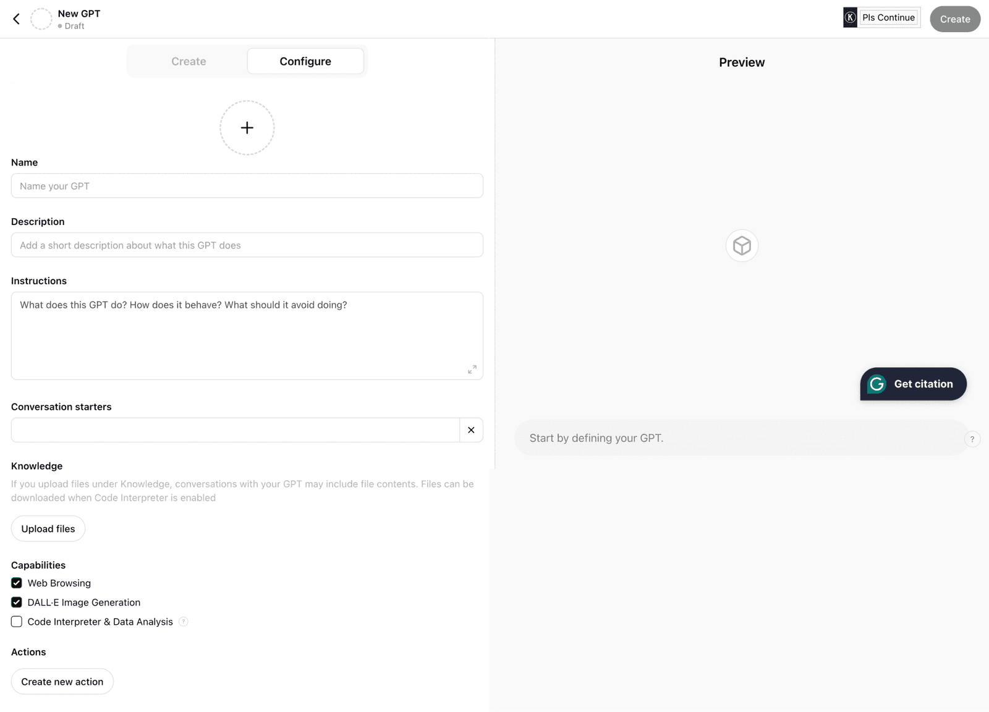
Task: Click the gray Create button at top right
Action: click(955, 19)
